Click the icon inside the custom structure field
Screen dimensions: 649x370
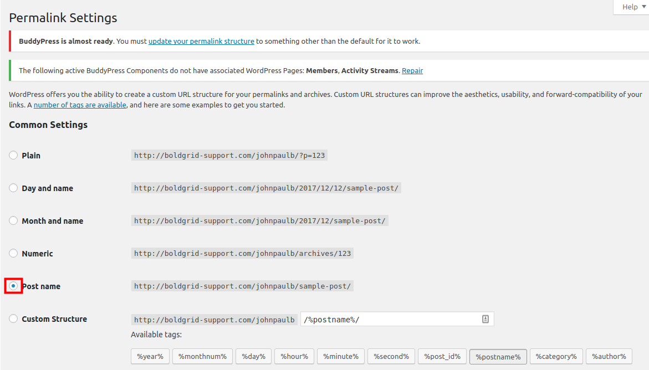pos(485,319)
